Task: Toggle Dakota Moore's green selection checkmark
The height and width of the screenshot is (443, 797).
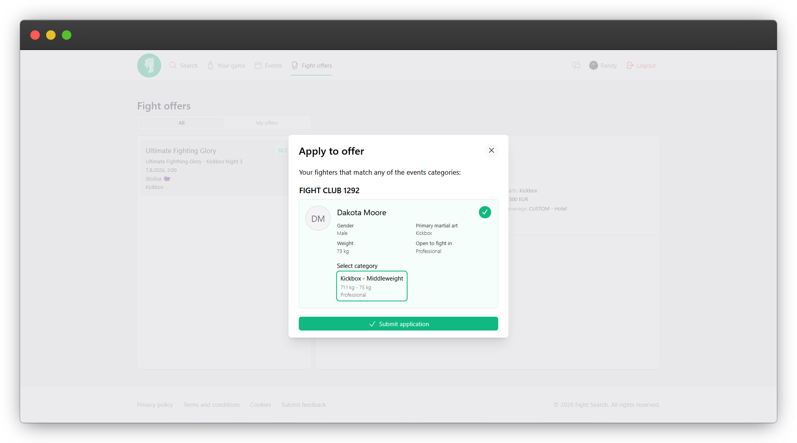Action: 485,212
